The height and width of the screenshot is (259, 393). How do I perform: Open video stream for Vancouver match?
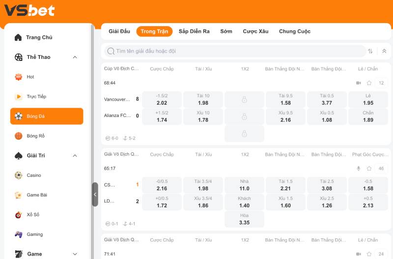click(358, 83)
